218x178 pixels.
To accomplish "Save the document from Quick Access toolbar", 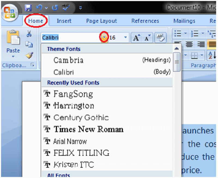I will coord(28,8).
